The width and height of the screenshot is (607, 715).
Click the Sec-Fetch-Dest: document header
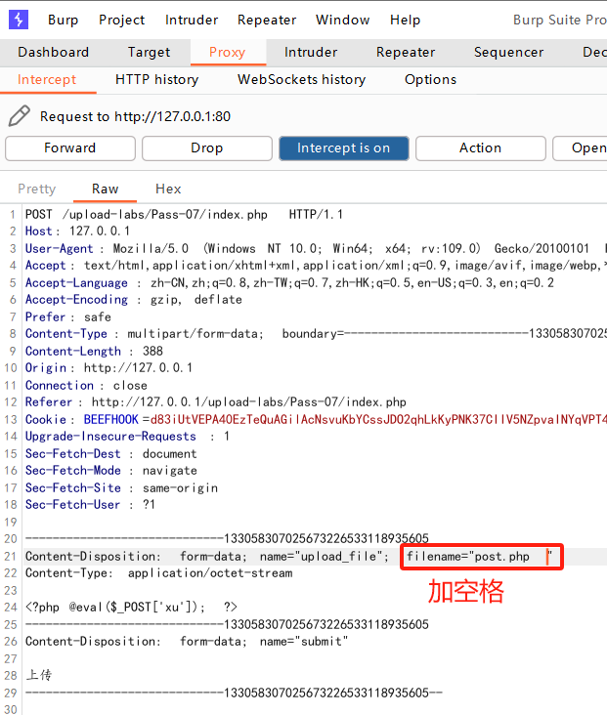pyautogui.click(x=110, y=454)
